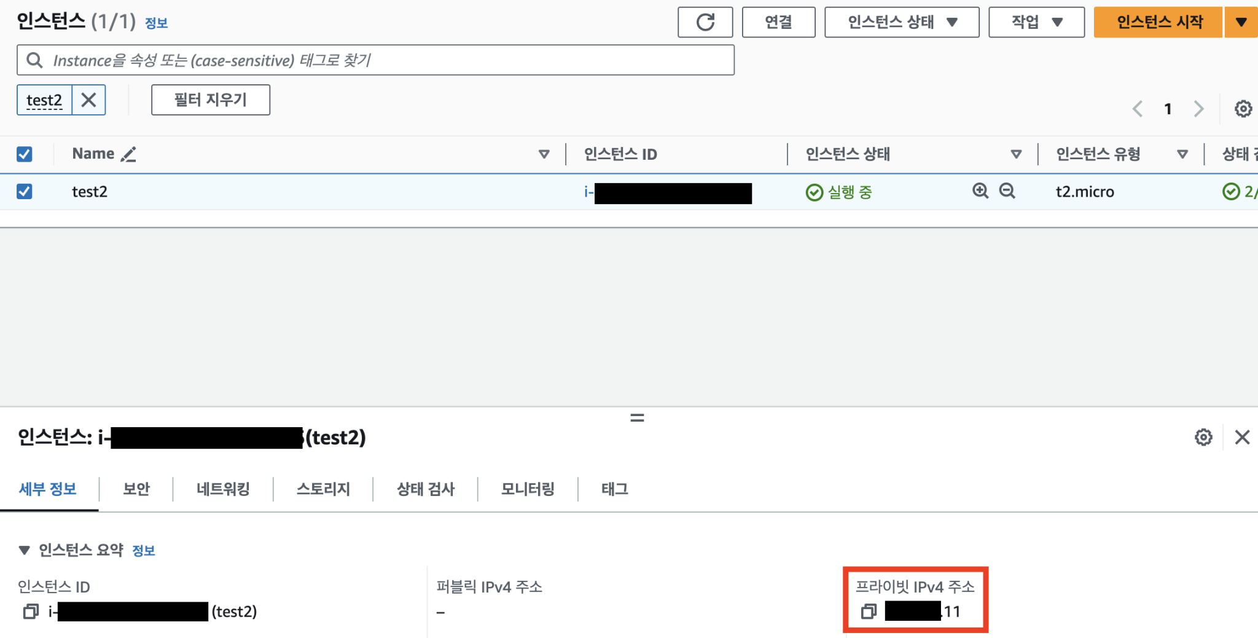Open the details panel settings gear

[1203, 437]
